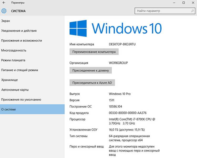The image size is (197, 158).
Task: Click the WORKGROUP organization value
Action: click(x=118, y=63)
